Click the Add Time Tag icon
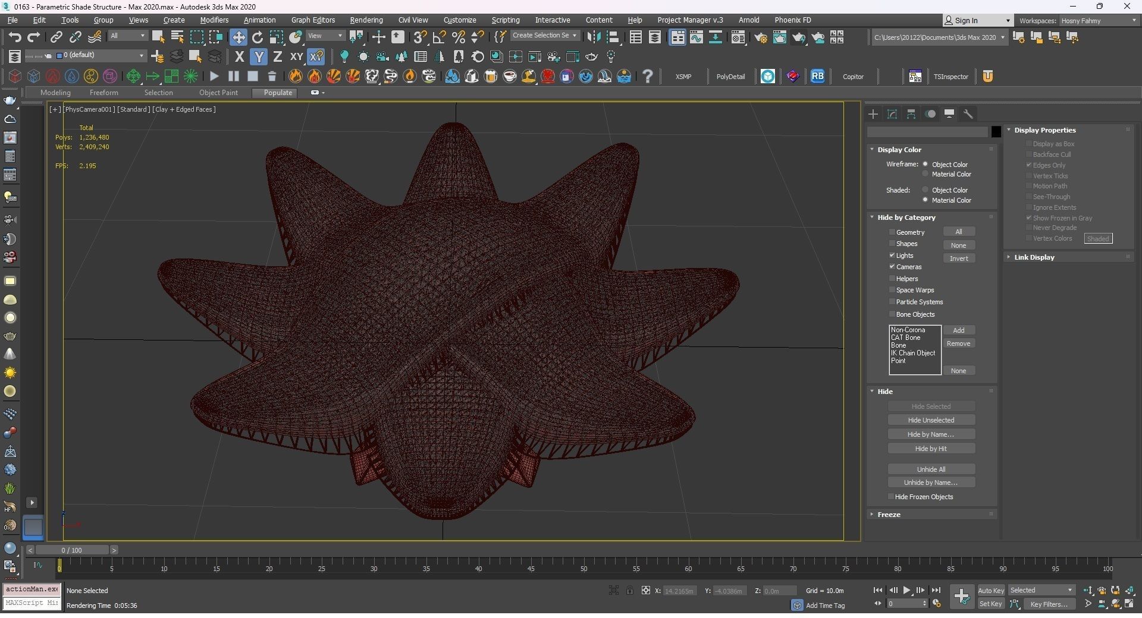Image resolution: width=1142 pixels, height=618 pixels. pyautogui.click(x=797, y=605)
